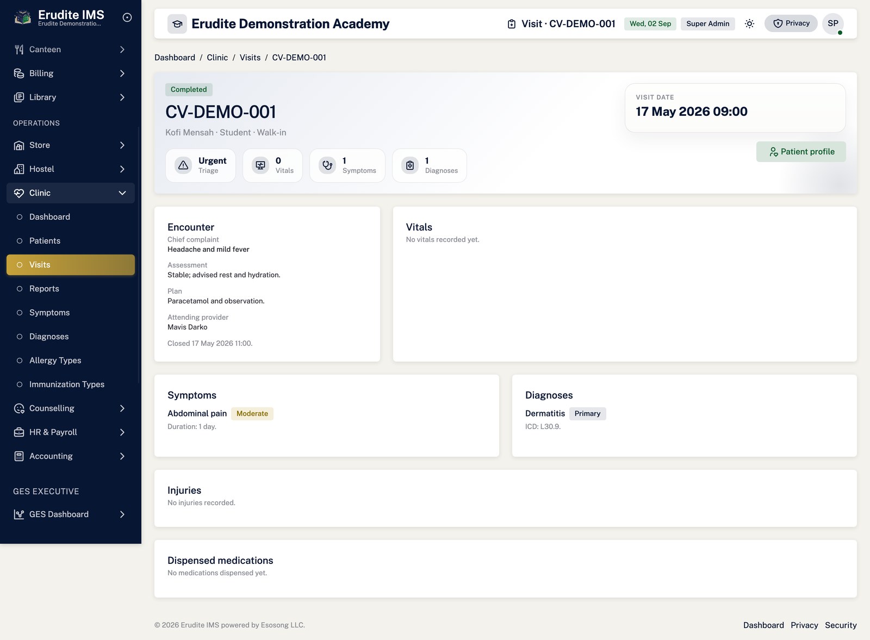Toggle the light/dark theme sun icon
This screenshot has height=640, width=870.
tap(749, 23)
